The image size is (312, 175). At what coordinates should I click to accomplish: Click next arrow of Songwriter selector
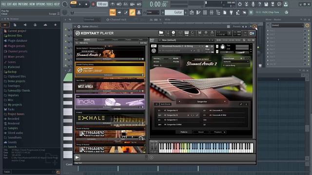[x=225, y=102]
